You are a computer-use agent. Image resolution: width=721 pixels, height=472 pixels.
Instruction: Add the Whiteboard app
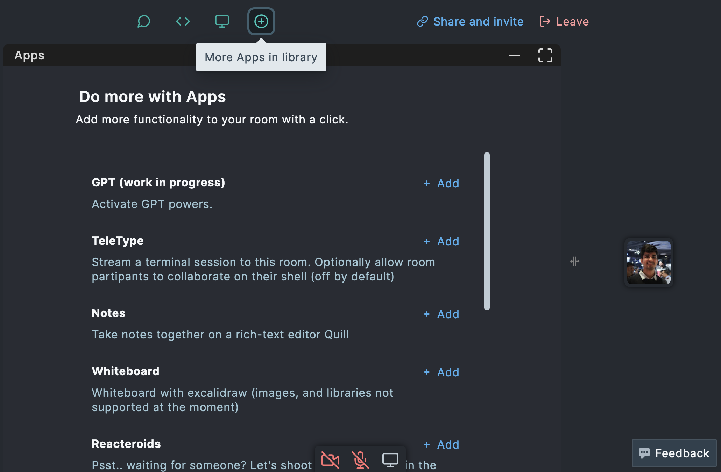(x=441, y=372)
